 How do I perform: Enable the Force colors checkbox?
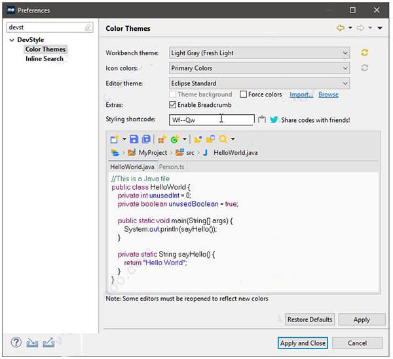[x=243, y=95]
